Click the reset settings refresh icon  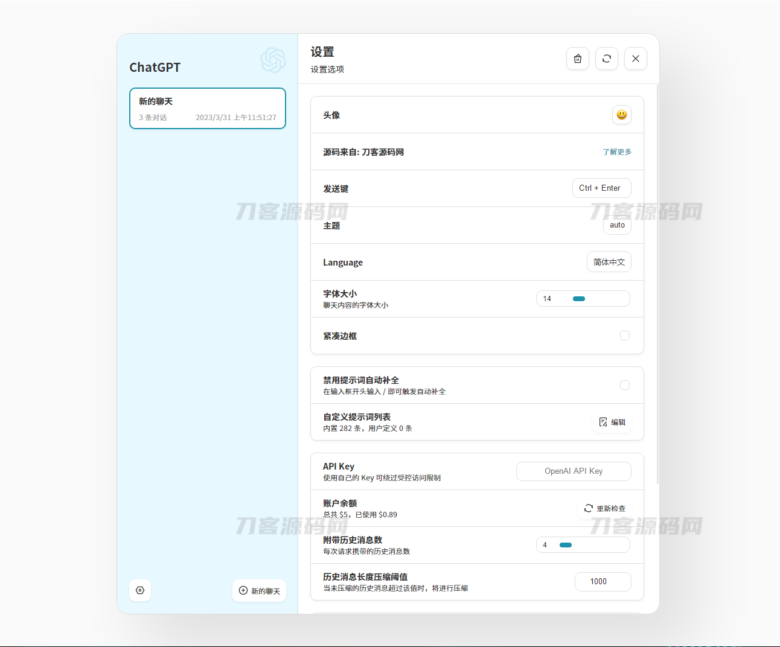(607, 59)
